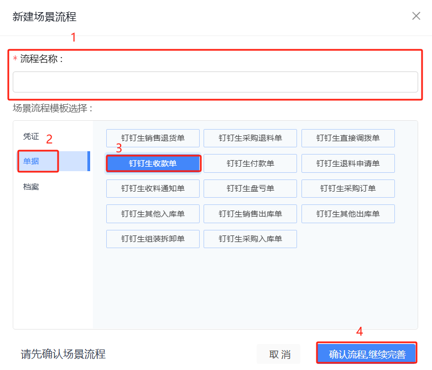Click 确认流程,继续完善 button

point(366,353)
